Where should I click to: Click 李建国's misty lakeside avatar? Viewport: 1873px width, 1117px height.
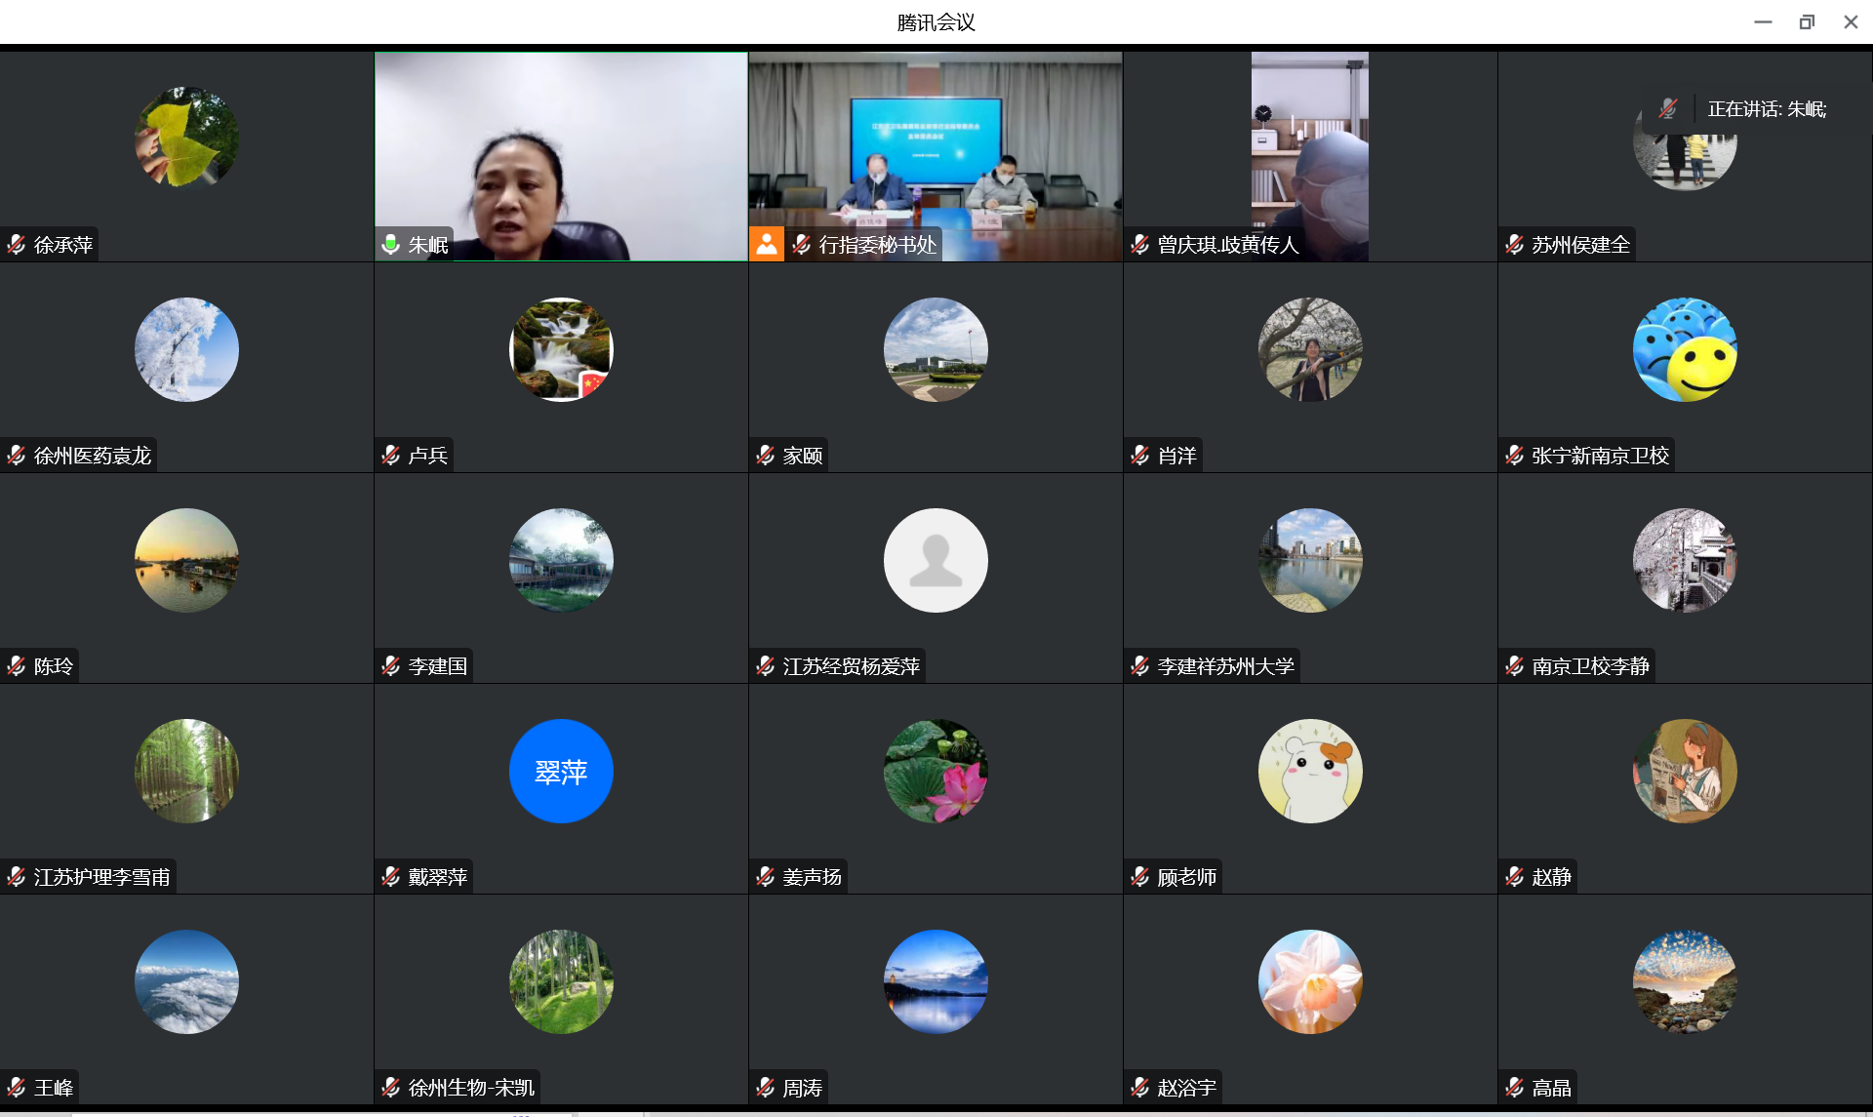point(561,560)
